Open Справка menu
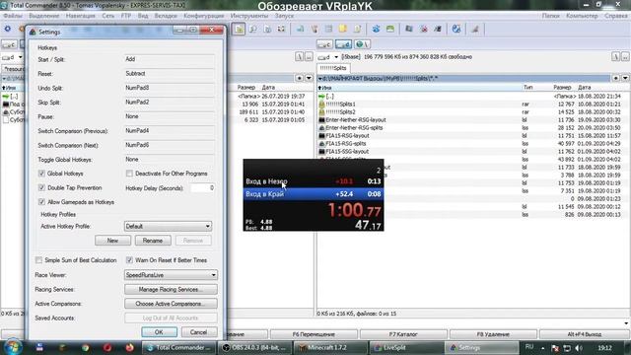The image size is (631, 355). 616,16
